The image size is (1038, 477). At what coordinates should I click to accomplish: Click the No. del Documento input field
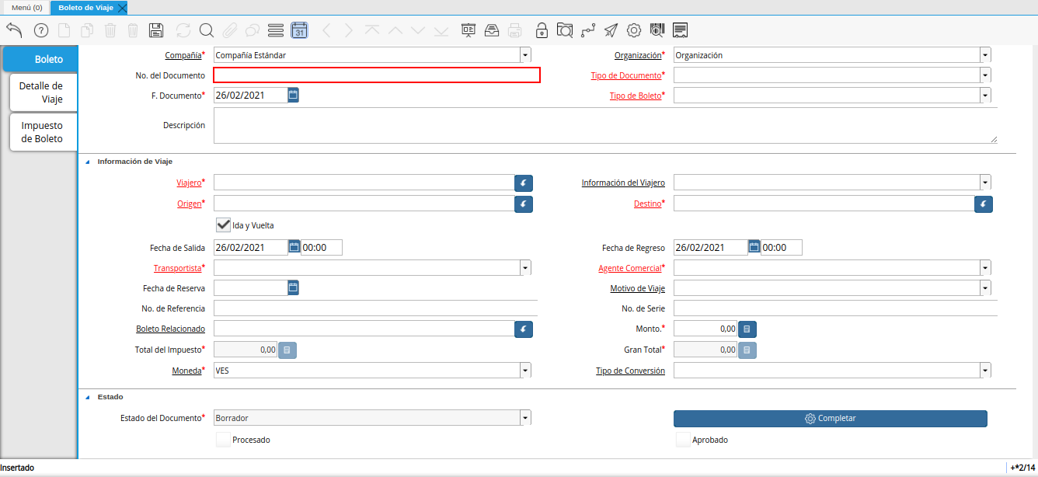(377, 75)
